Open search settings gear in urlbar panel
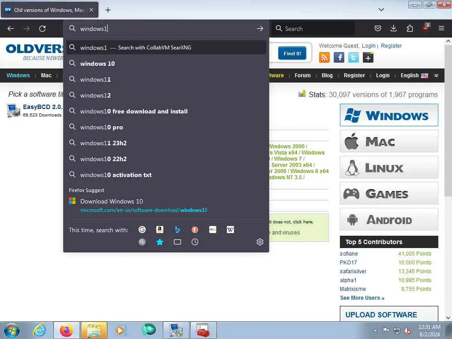The width and height of the screenshot is (452, 339). click(x=260, y=242)
